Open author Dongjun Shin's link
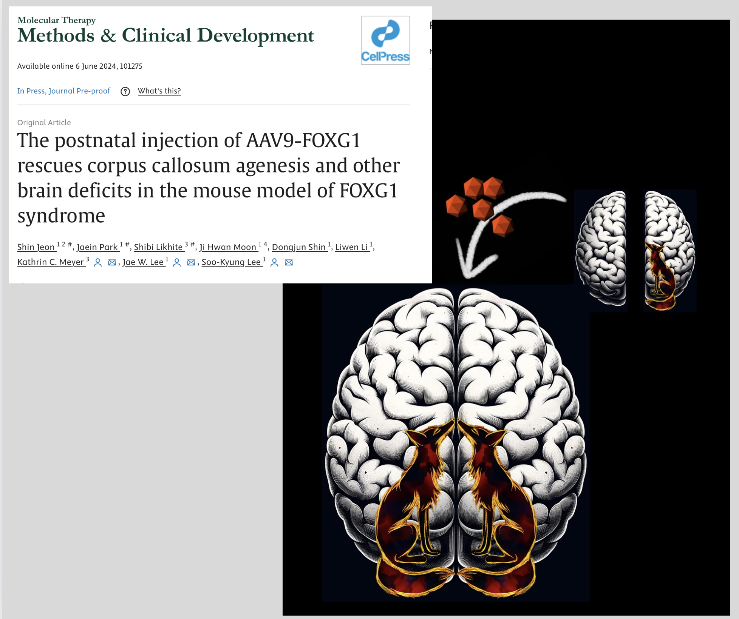This screenshot has width=739, height=619. pyautogui.click(x=299, y=247)
